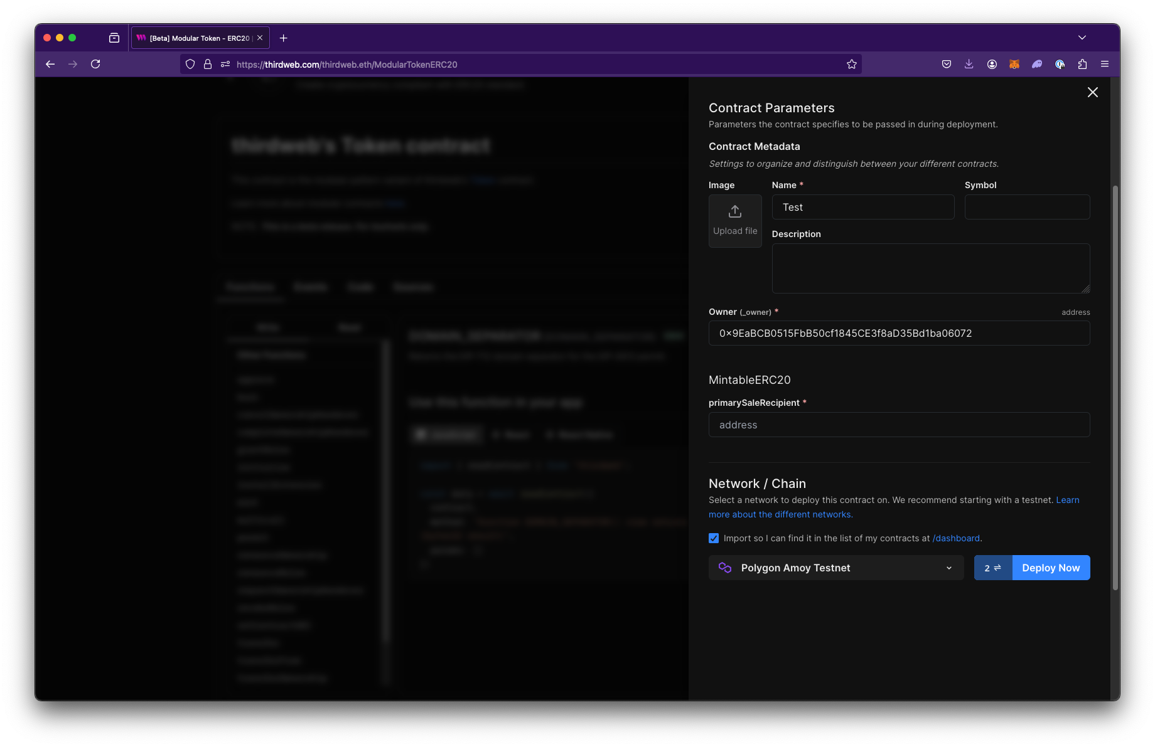Save page to Pocket

(947, 64)
